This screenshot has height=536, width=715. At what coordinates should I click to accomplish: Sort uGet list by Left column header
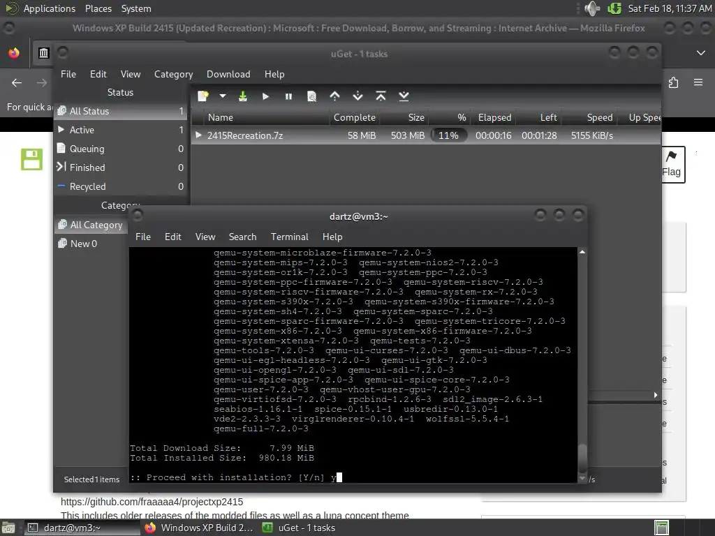tap(539, 117)
